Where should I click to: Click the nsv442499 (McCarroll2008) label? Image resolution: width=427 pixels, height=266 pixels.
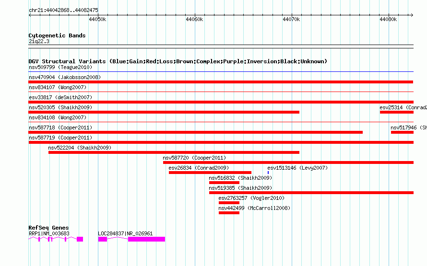[254, 208]
